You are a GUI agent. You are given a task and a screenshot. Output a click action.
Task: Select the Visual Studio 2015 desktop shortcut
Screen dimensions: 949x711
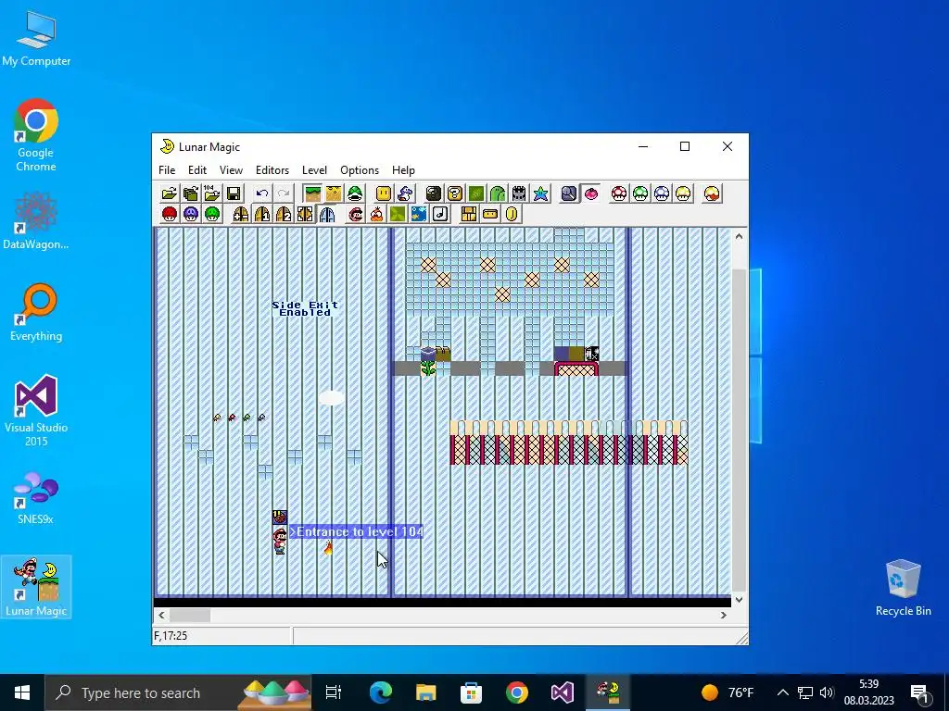tap(36, 411)
